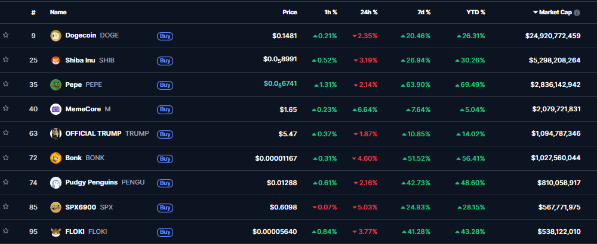
Task: Add SPX6900 to watchlist via star
Action: [x=6, y=207]
